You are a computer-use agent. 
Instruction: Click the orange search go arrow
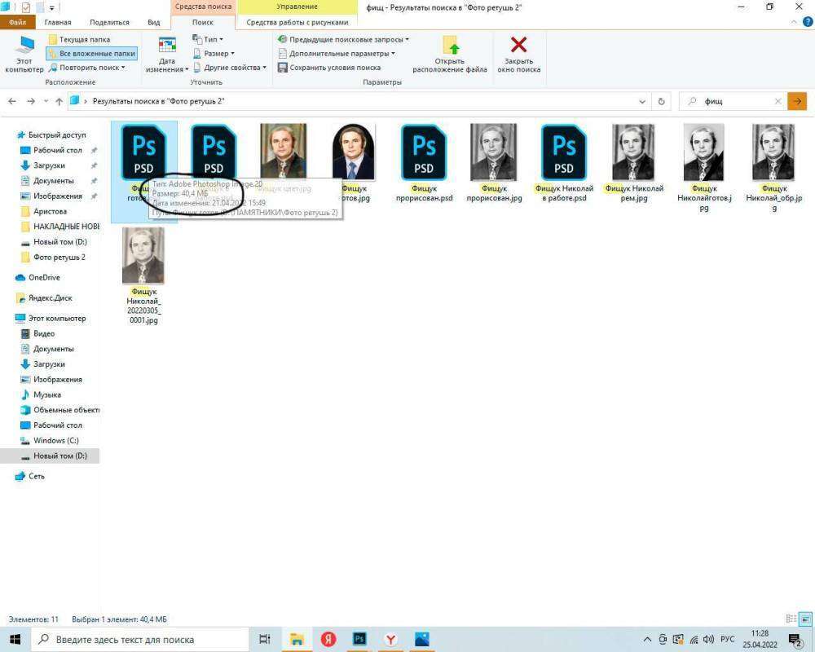coord(797,102)
